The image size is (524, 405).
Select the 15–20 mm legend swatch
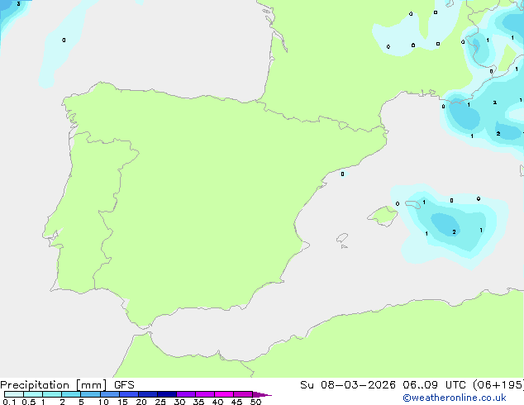[129, 394]
